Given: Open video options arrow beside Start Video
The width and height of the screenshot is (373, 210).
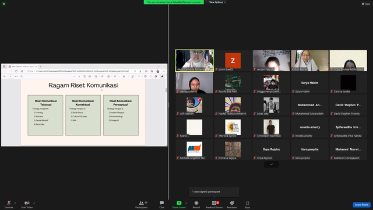Looking at the screenshot, I should [x=34, y=203].
